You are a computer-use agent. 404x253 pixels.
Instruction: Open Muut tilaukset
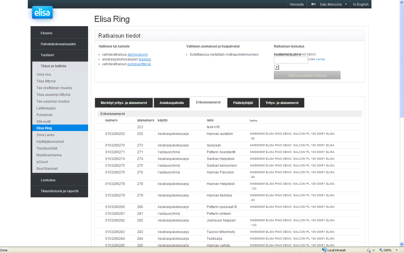(x=47, y=168)
